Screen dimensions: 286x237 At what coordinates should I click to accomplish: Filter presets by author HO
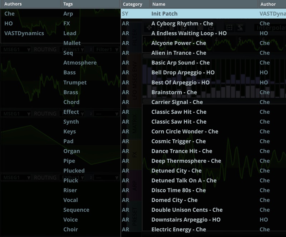pos(9,24)
